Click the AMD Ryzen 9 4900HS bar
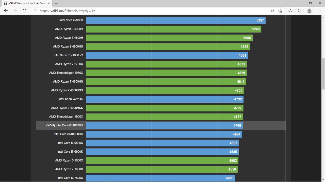This screenshot has width=325, height=182. 168,47
